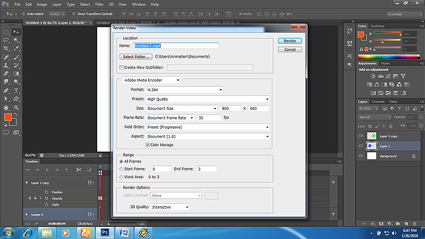Click the Play button in Timeline
This screenshot has height=239, width=425.
[47, 170]
